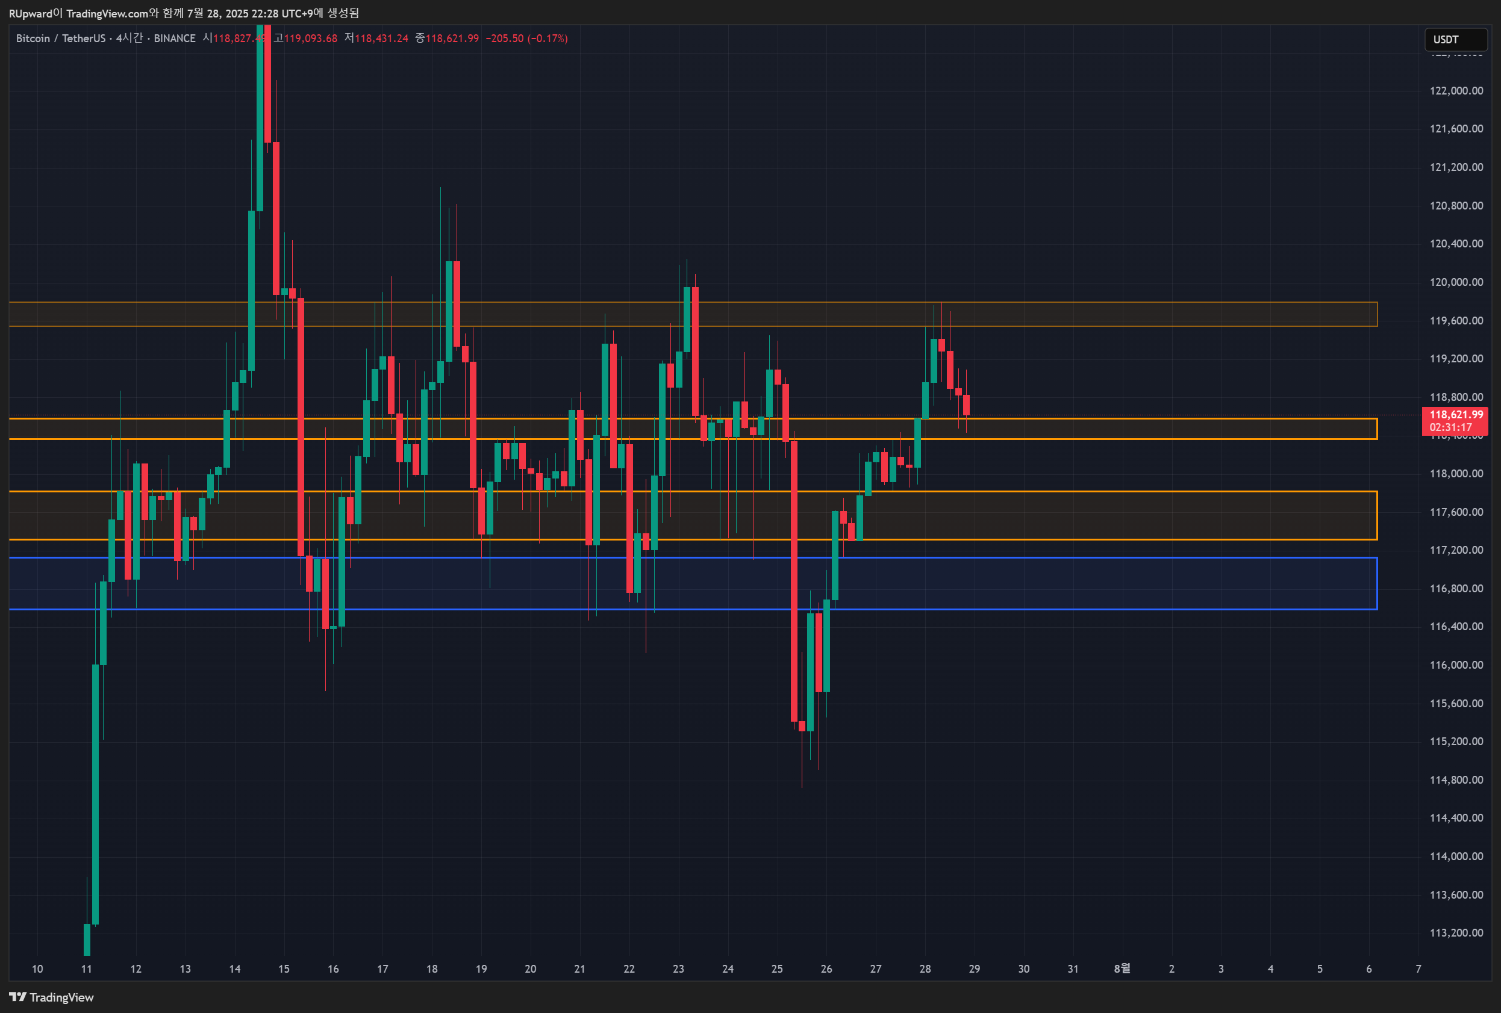
Task: Click the 119,200.00 price axis label
Action: 1456,359
